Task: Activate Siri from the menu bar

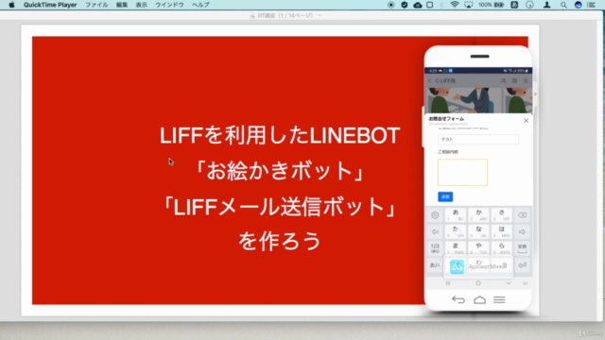Action: [578, 5]
